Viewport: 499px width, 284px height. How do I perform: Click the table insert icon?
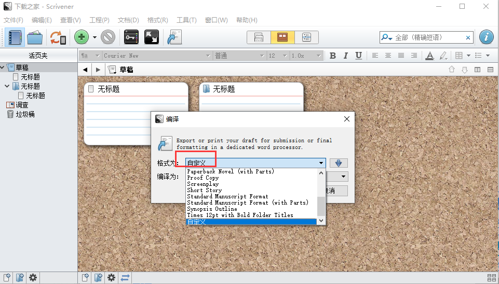(458, 56)
